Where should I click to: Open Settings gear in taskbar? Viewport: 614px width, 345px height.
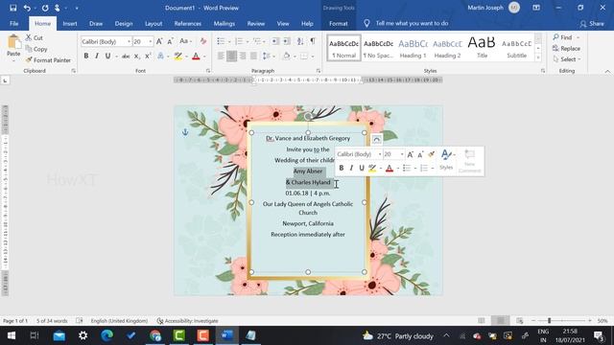point(83,335)
